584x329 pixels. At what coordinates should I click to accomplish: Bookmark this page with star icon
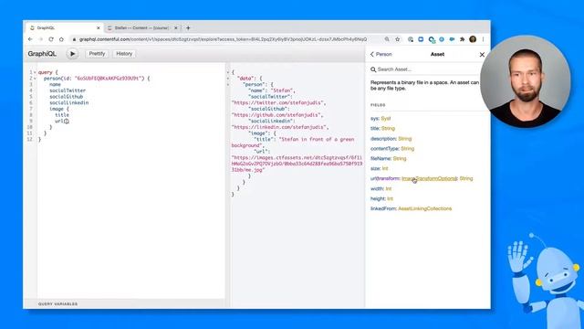point(398,39)
